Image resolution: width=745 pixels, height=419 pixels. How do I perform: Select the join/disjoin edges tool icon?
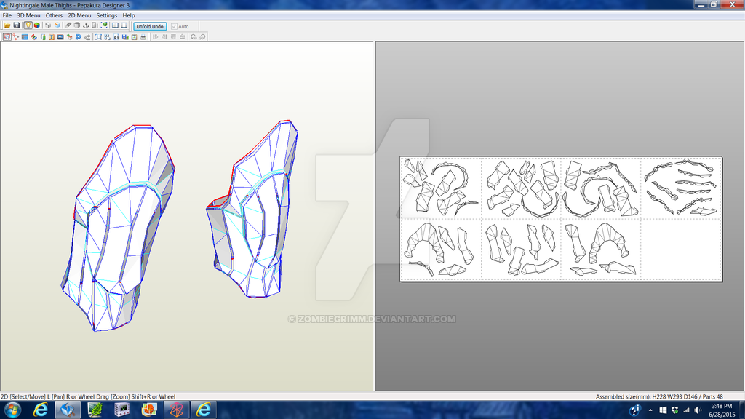[16, 37]
